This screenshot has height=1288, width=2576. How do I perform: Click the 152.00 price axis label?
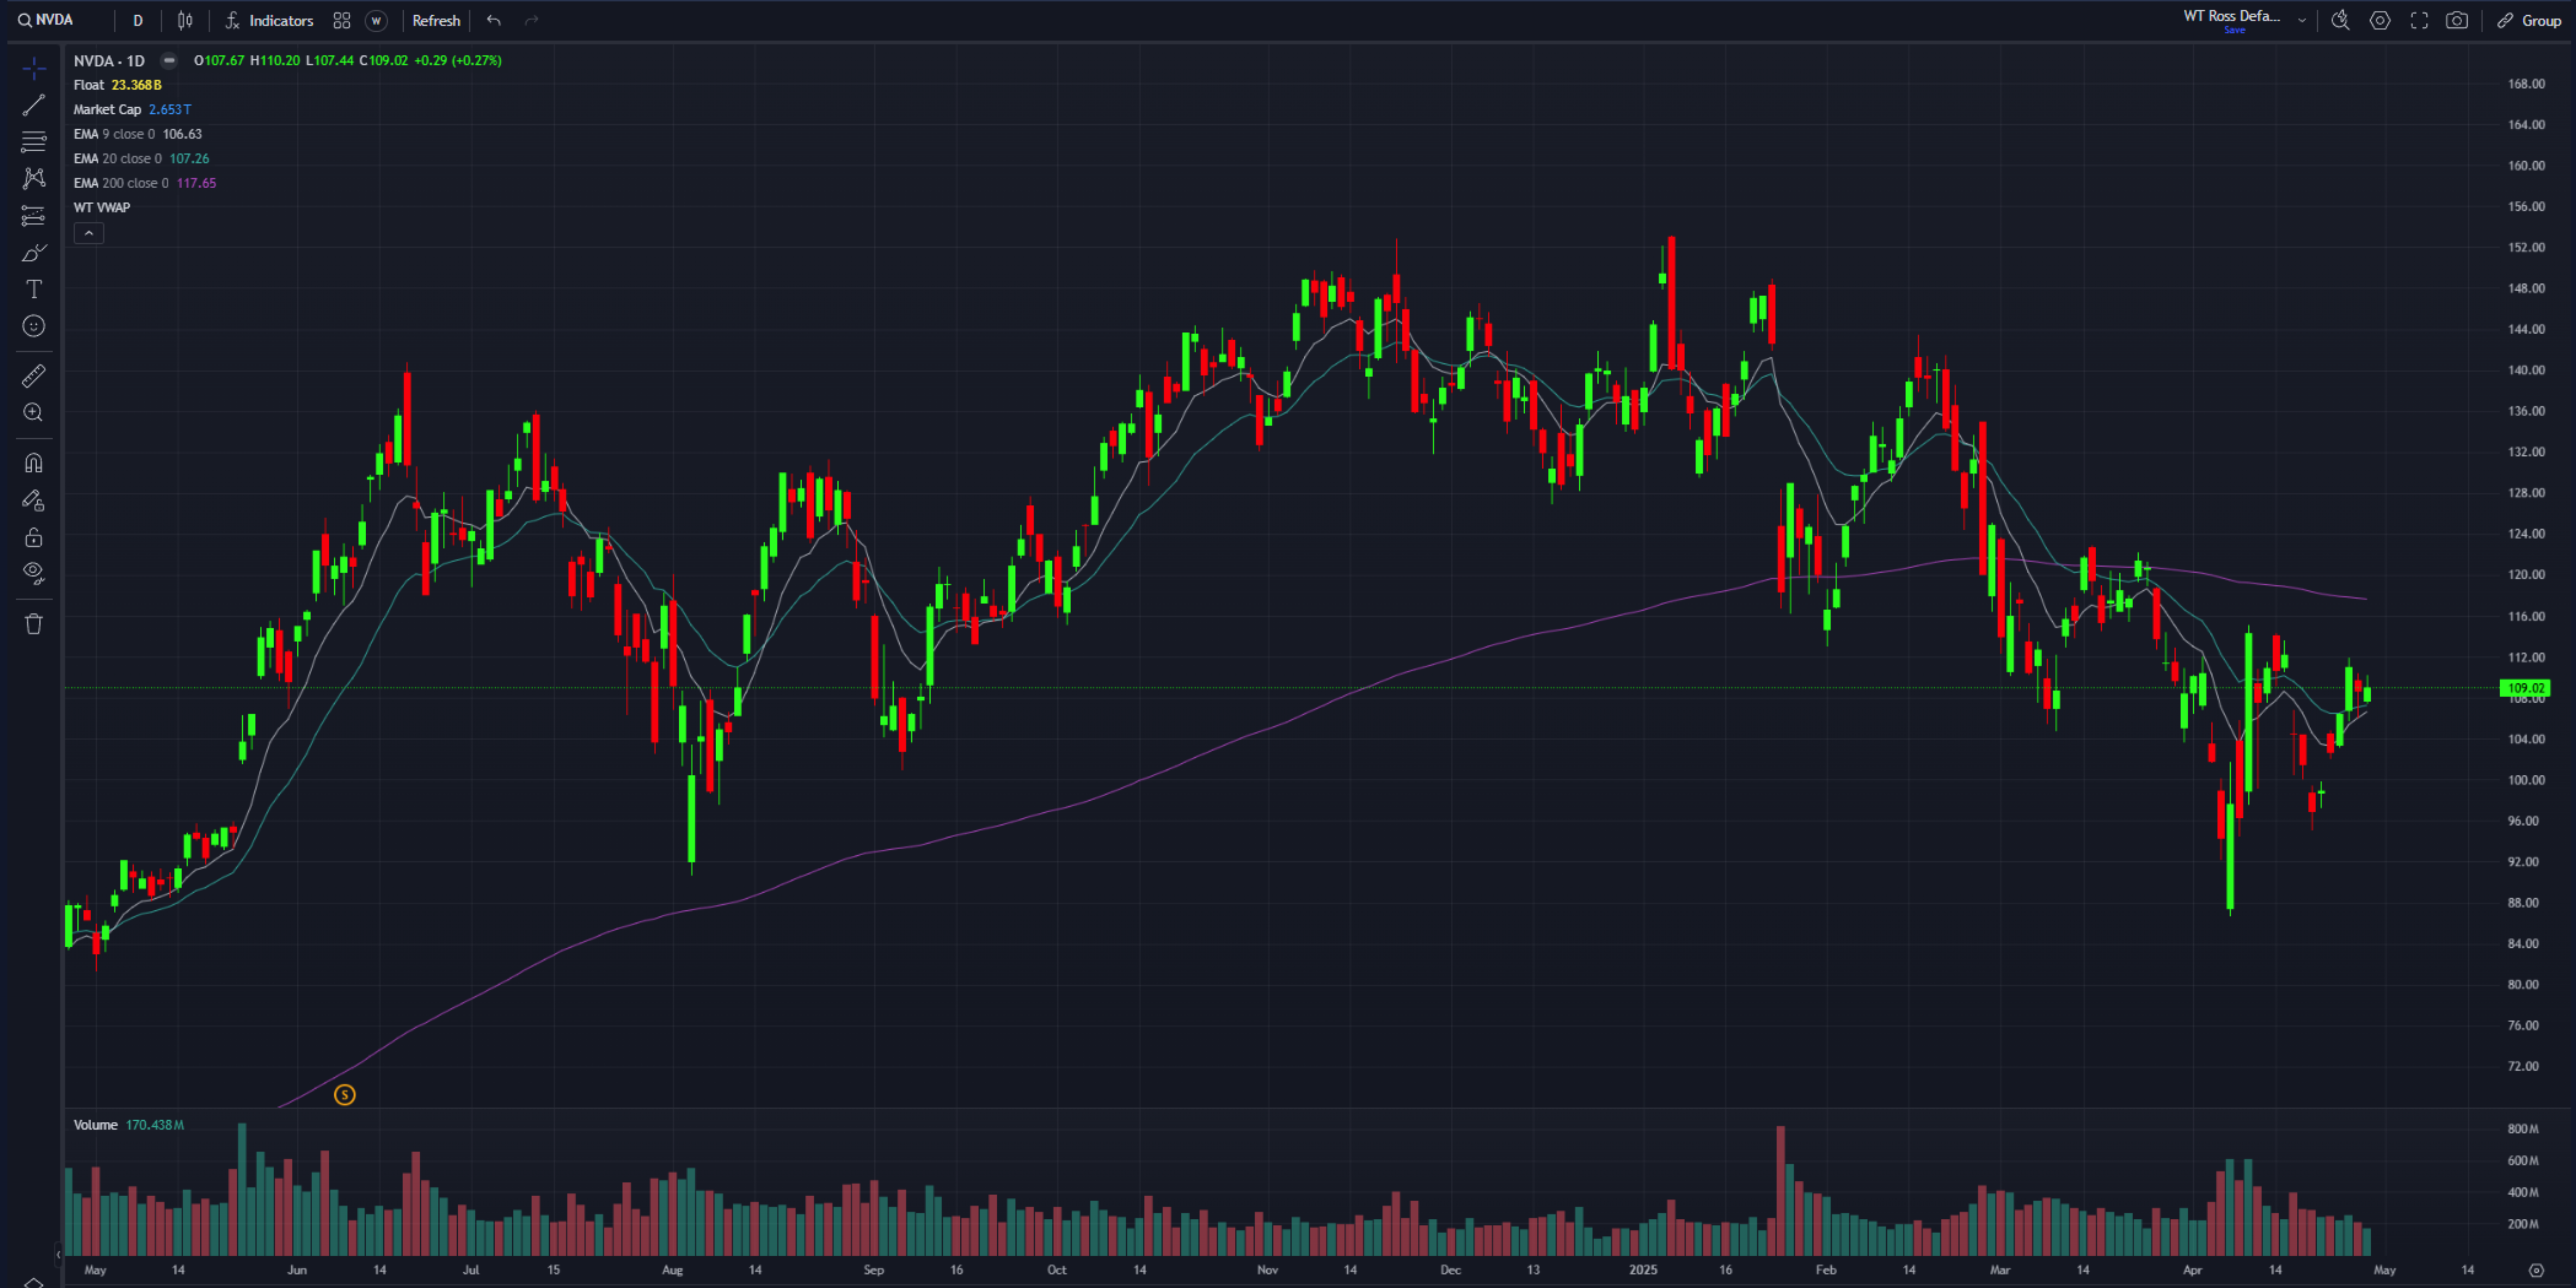(2526, 247)
